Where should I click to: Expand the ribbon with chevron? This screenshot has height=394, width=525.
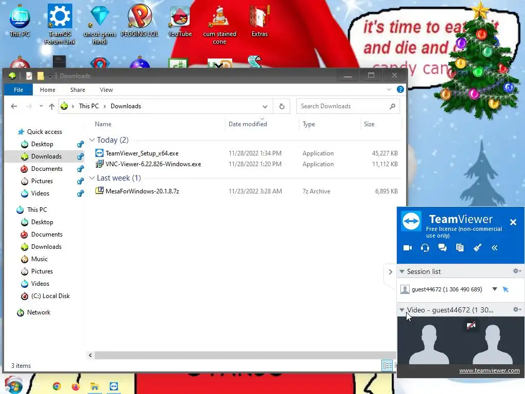coord(389,89)
